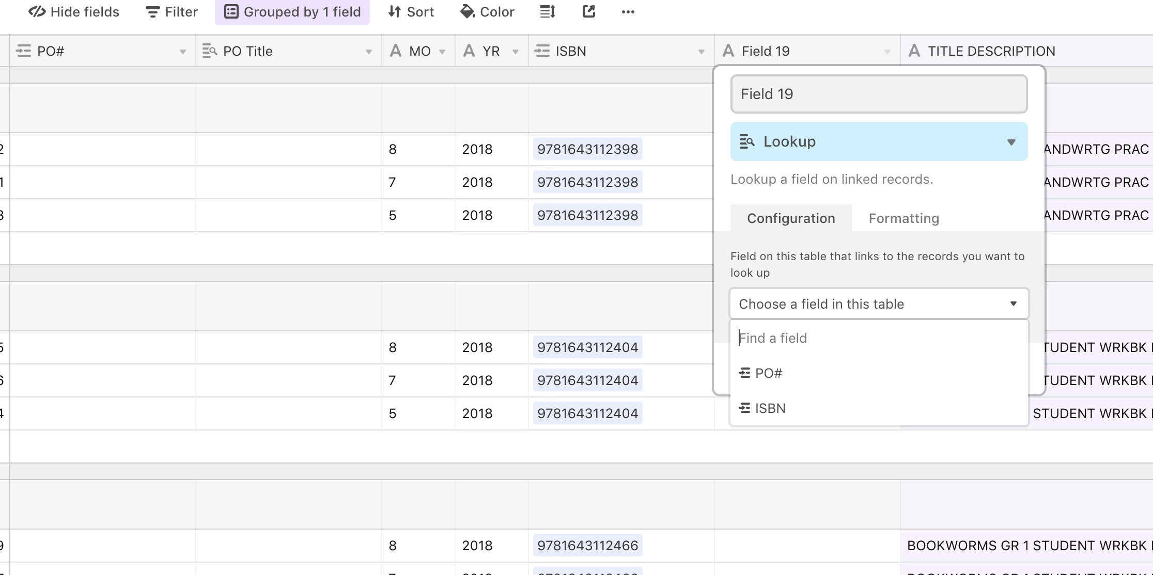Switch to the Formatting tab
Image resolution: width=1153 pixels, height=575 pixels.
click(903, 218)
